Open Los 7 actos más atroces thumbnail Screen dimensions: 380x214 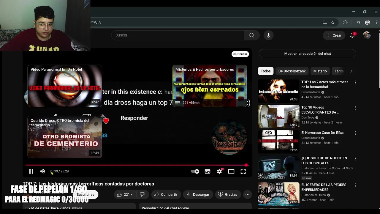(278, 91)
